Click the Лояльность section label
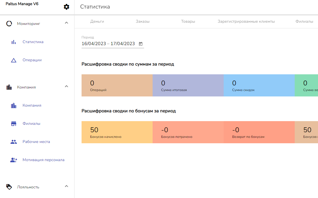The image size is (318, 198). [28, 187]
